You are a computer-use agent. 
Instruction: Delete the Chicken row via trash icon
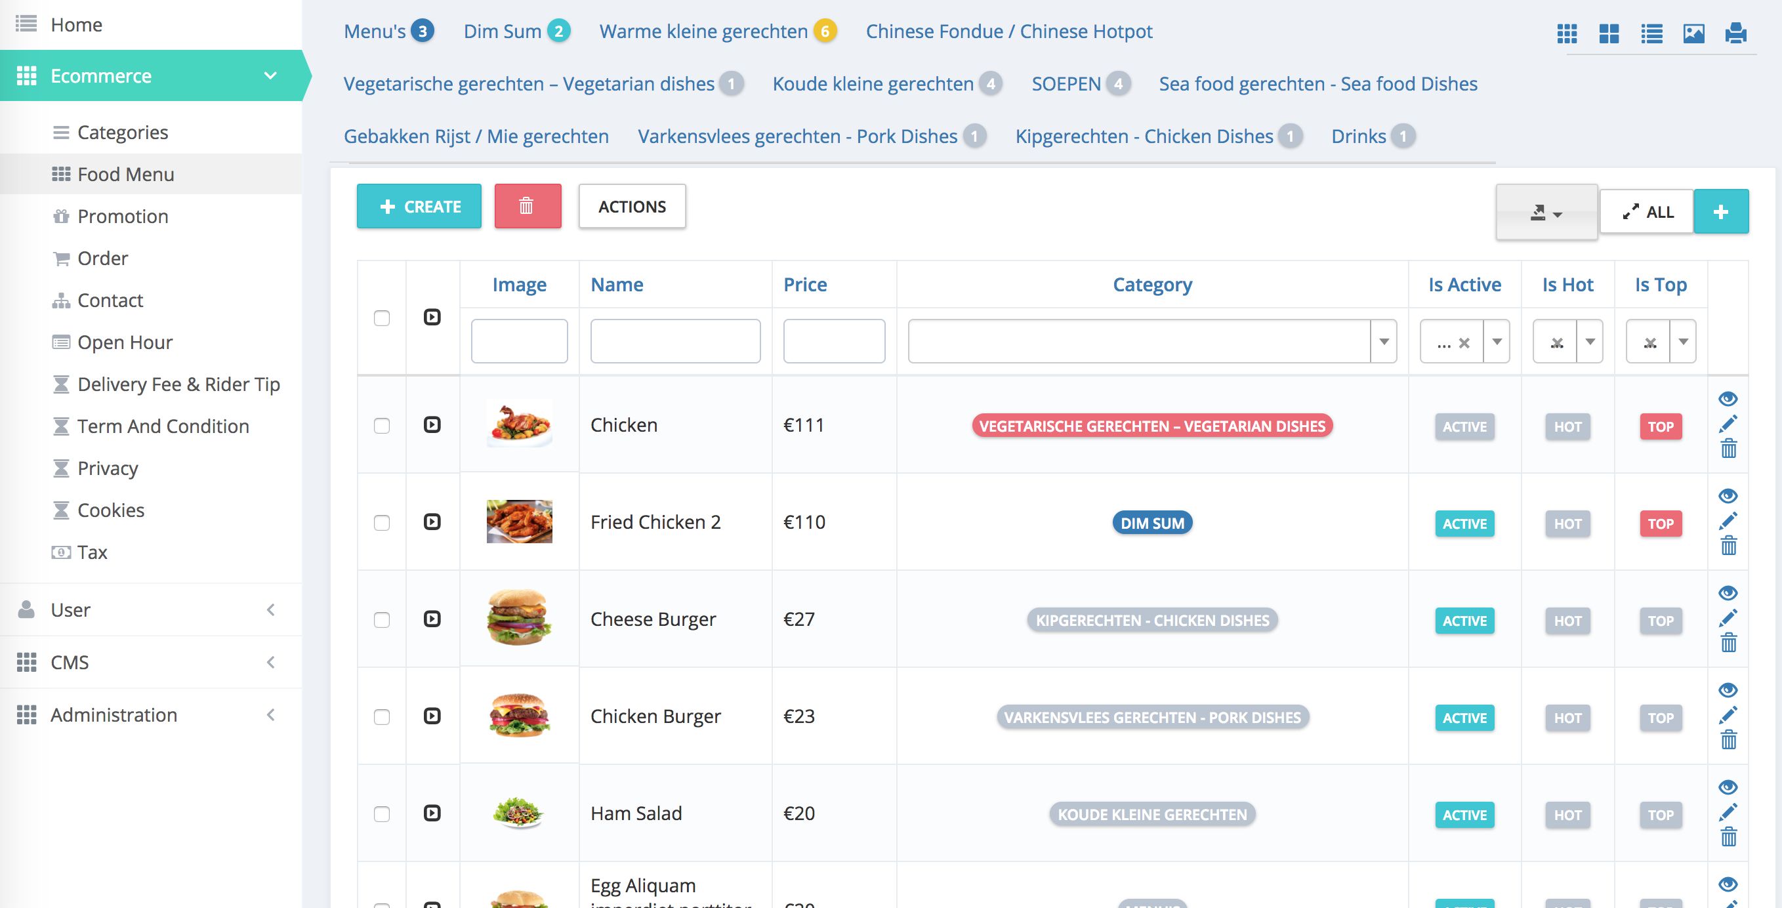pyautogui.click(x=1728, y=449)
